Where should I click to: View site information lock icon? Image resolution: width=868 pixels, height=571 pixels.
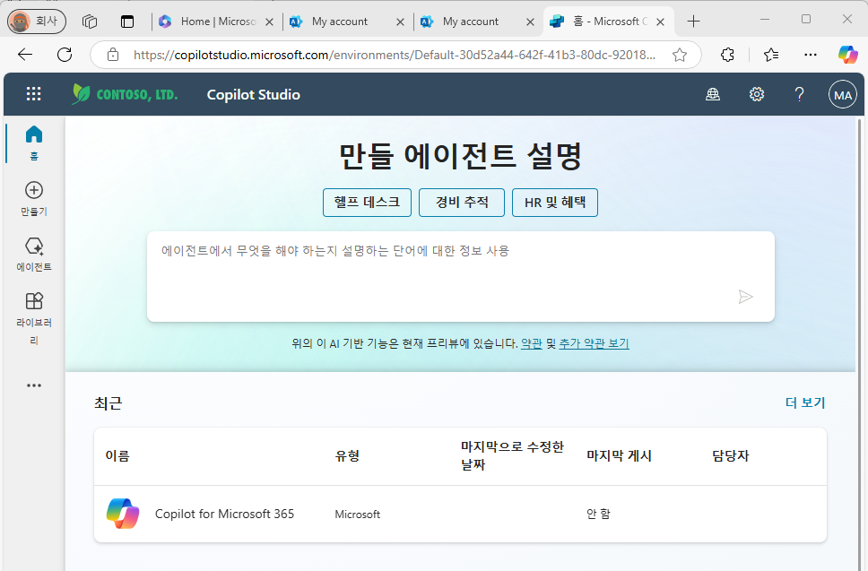113,54
